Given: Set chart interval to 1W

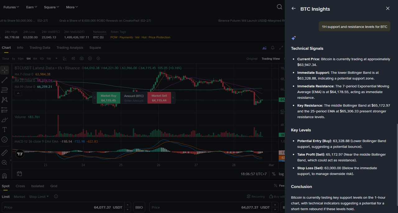Looking at the screenshot, I should [49, 59].
